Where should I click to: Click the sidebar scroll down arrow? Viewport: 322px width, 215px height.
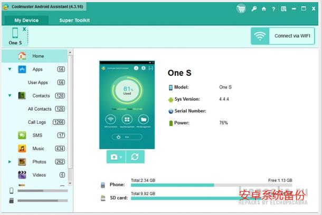pos(70,183)
